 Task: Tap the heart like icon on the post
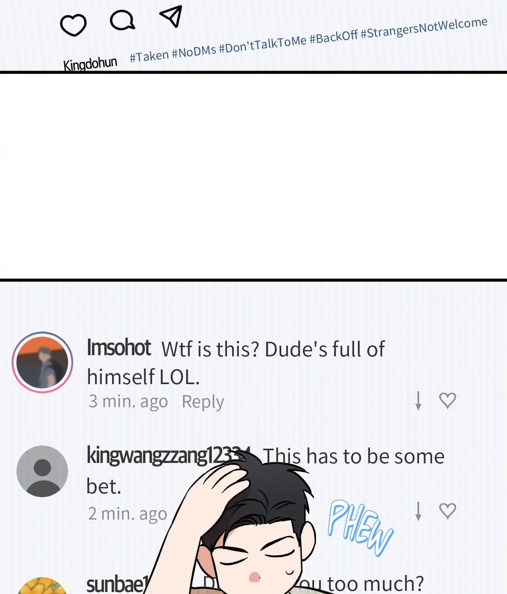[73, 25]
